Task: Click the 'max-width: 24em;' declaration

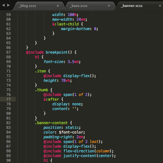Action: (x=70, y=19)
